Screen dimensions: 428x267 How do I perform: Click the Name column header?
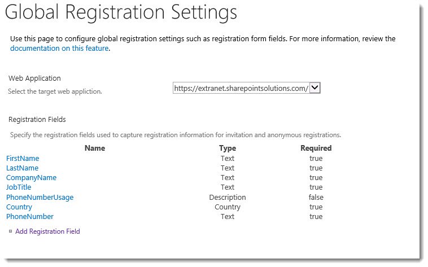point(95,148)
